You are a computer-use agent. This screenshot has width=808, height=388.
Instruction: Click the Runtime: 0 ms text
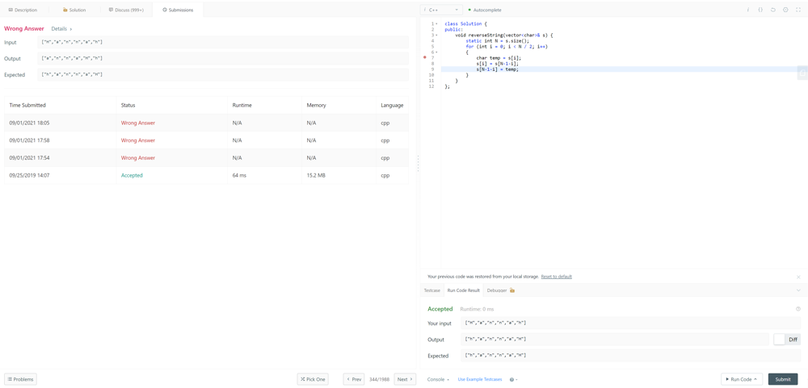tap(477, 309)
